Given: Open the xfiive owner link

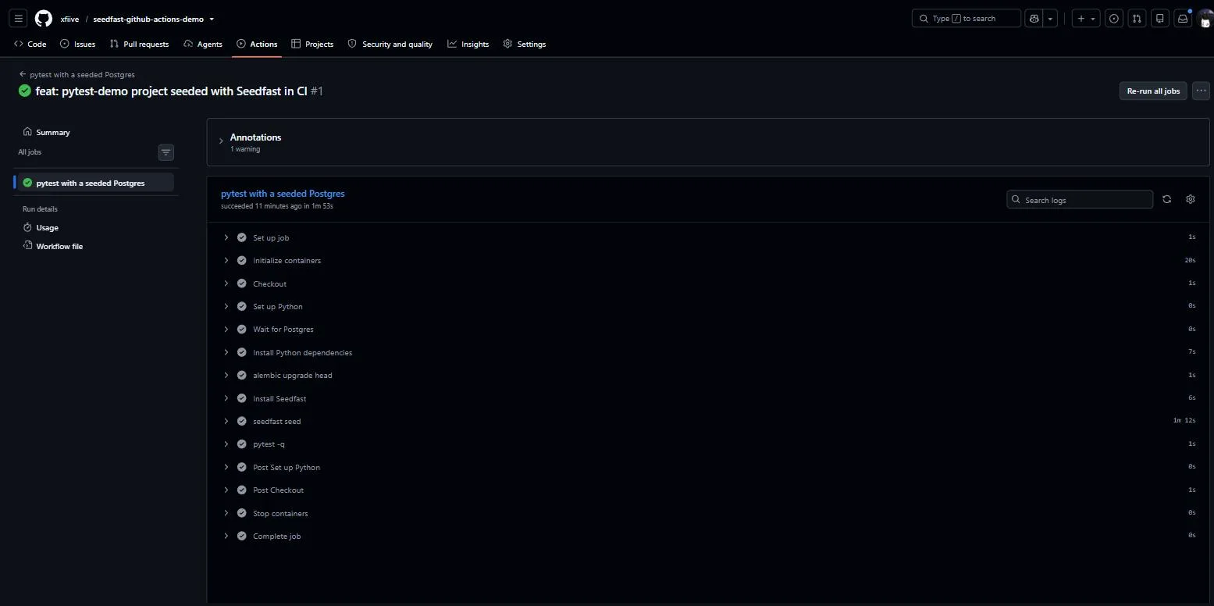Looking at the screenshot, I should (69, 20).
